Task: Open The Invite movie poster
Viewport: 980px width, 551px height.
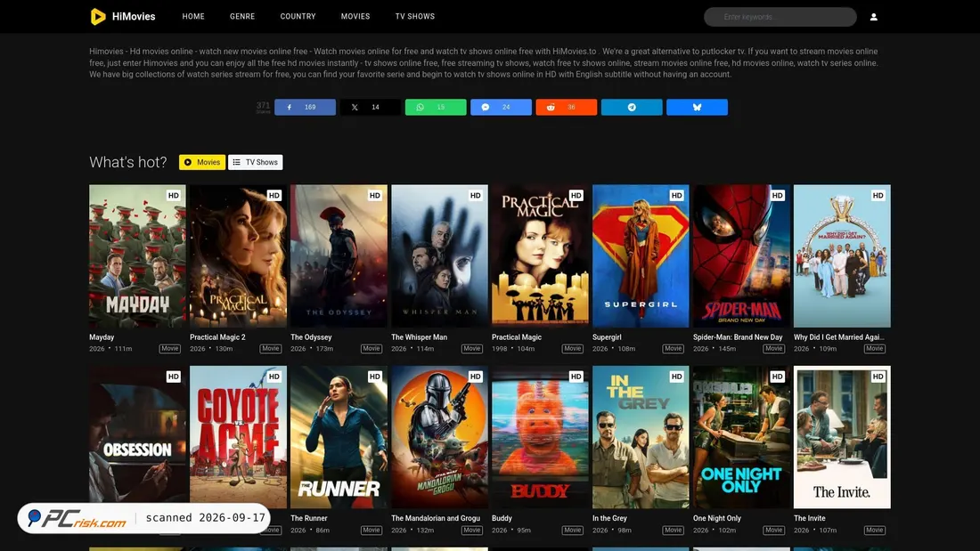Action: [842, 437]
